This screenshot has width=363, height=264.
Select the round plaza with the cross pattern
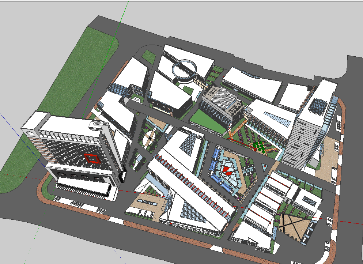tap(150, 138)
